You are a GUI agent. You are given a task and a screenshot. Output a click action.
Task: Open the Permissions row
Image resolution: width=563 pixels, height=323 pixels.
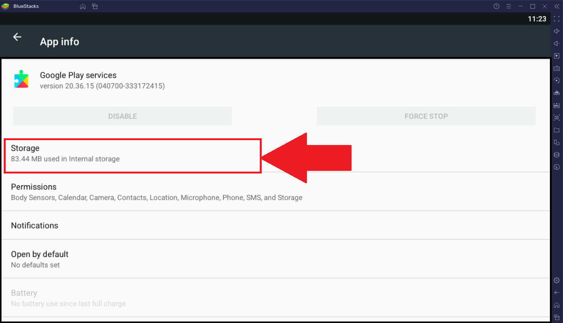point(276,192)
